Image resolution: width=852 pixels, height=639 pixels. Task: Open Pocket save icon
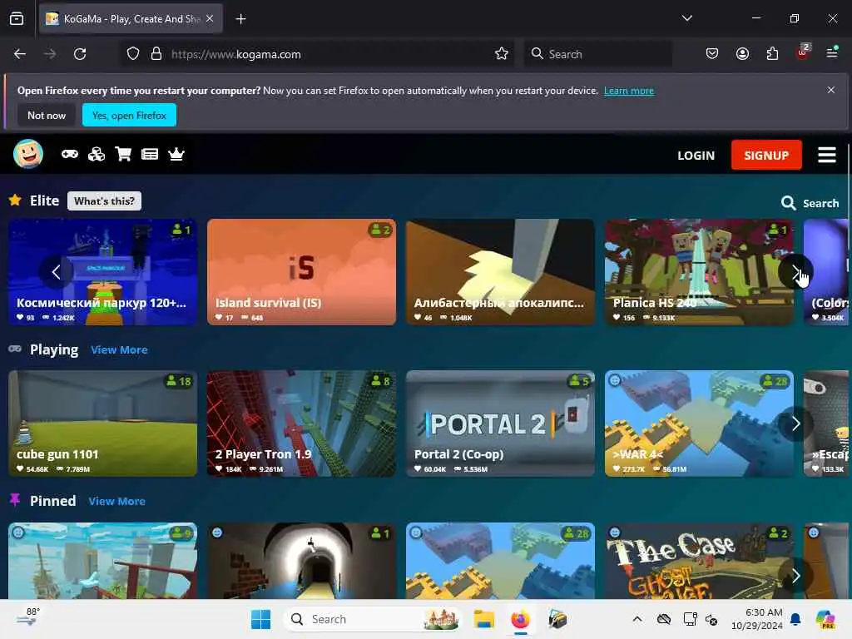712,54
